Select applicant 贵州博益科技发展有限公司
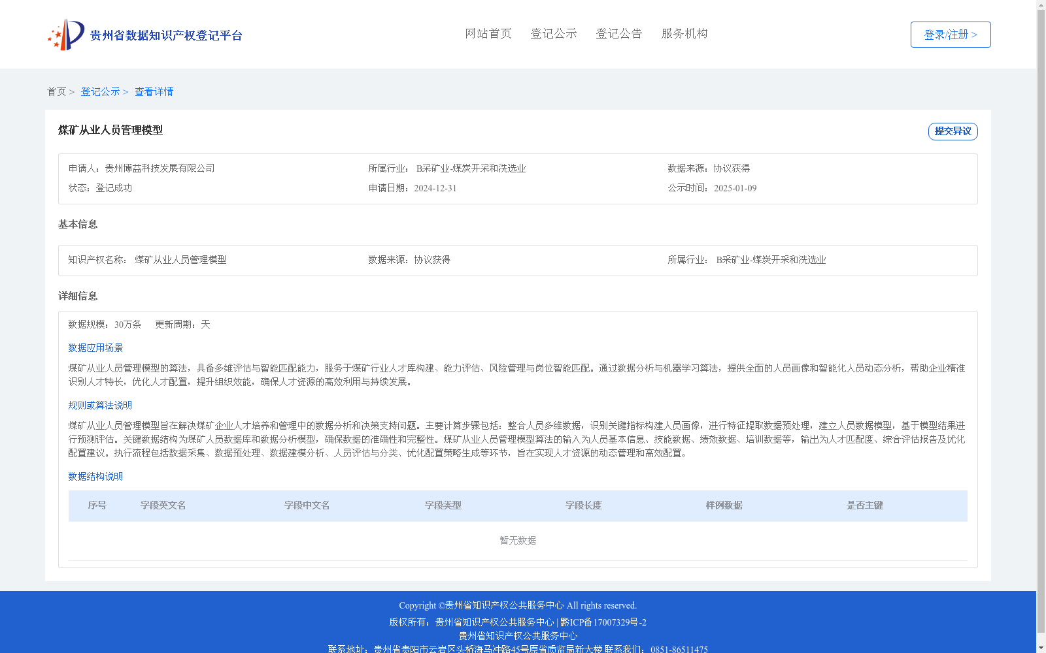The width and height of the screenshot is (1046, 653). pos(160,168)
